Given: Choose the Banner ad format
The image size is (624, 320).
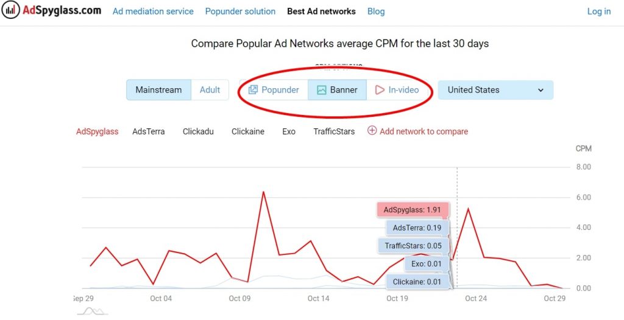Looking at the screenshot, I should (x=337, y=90).
